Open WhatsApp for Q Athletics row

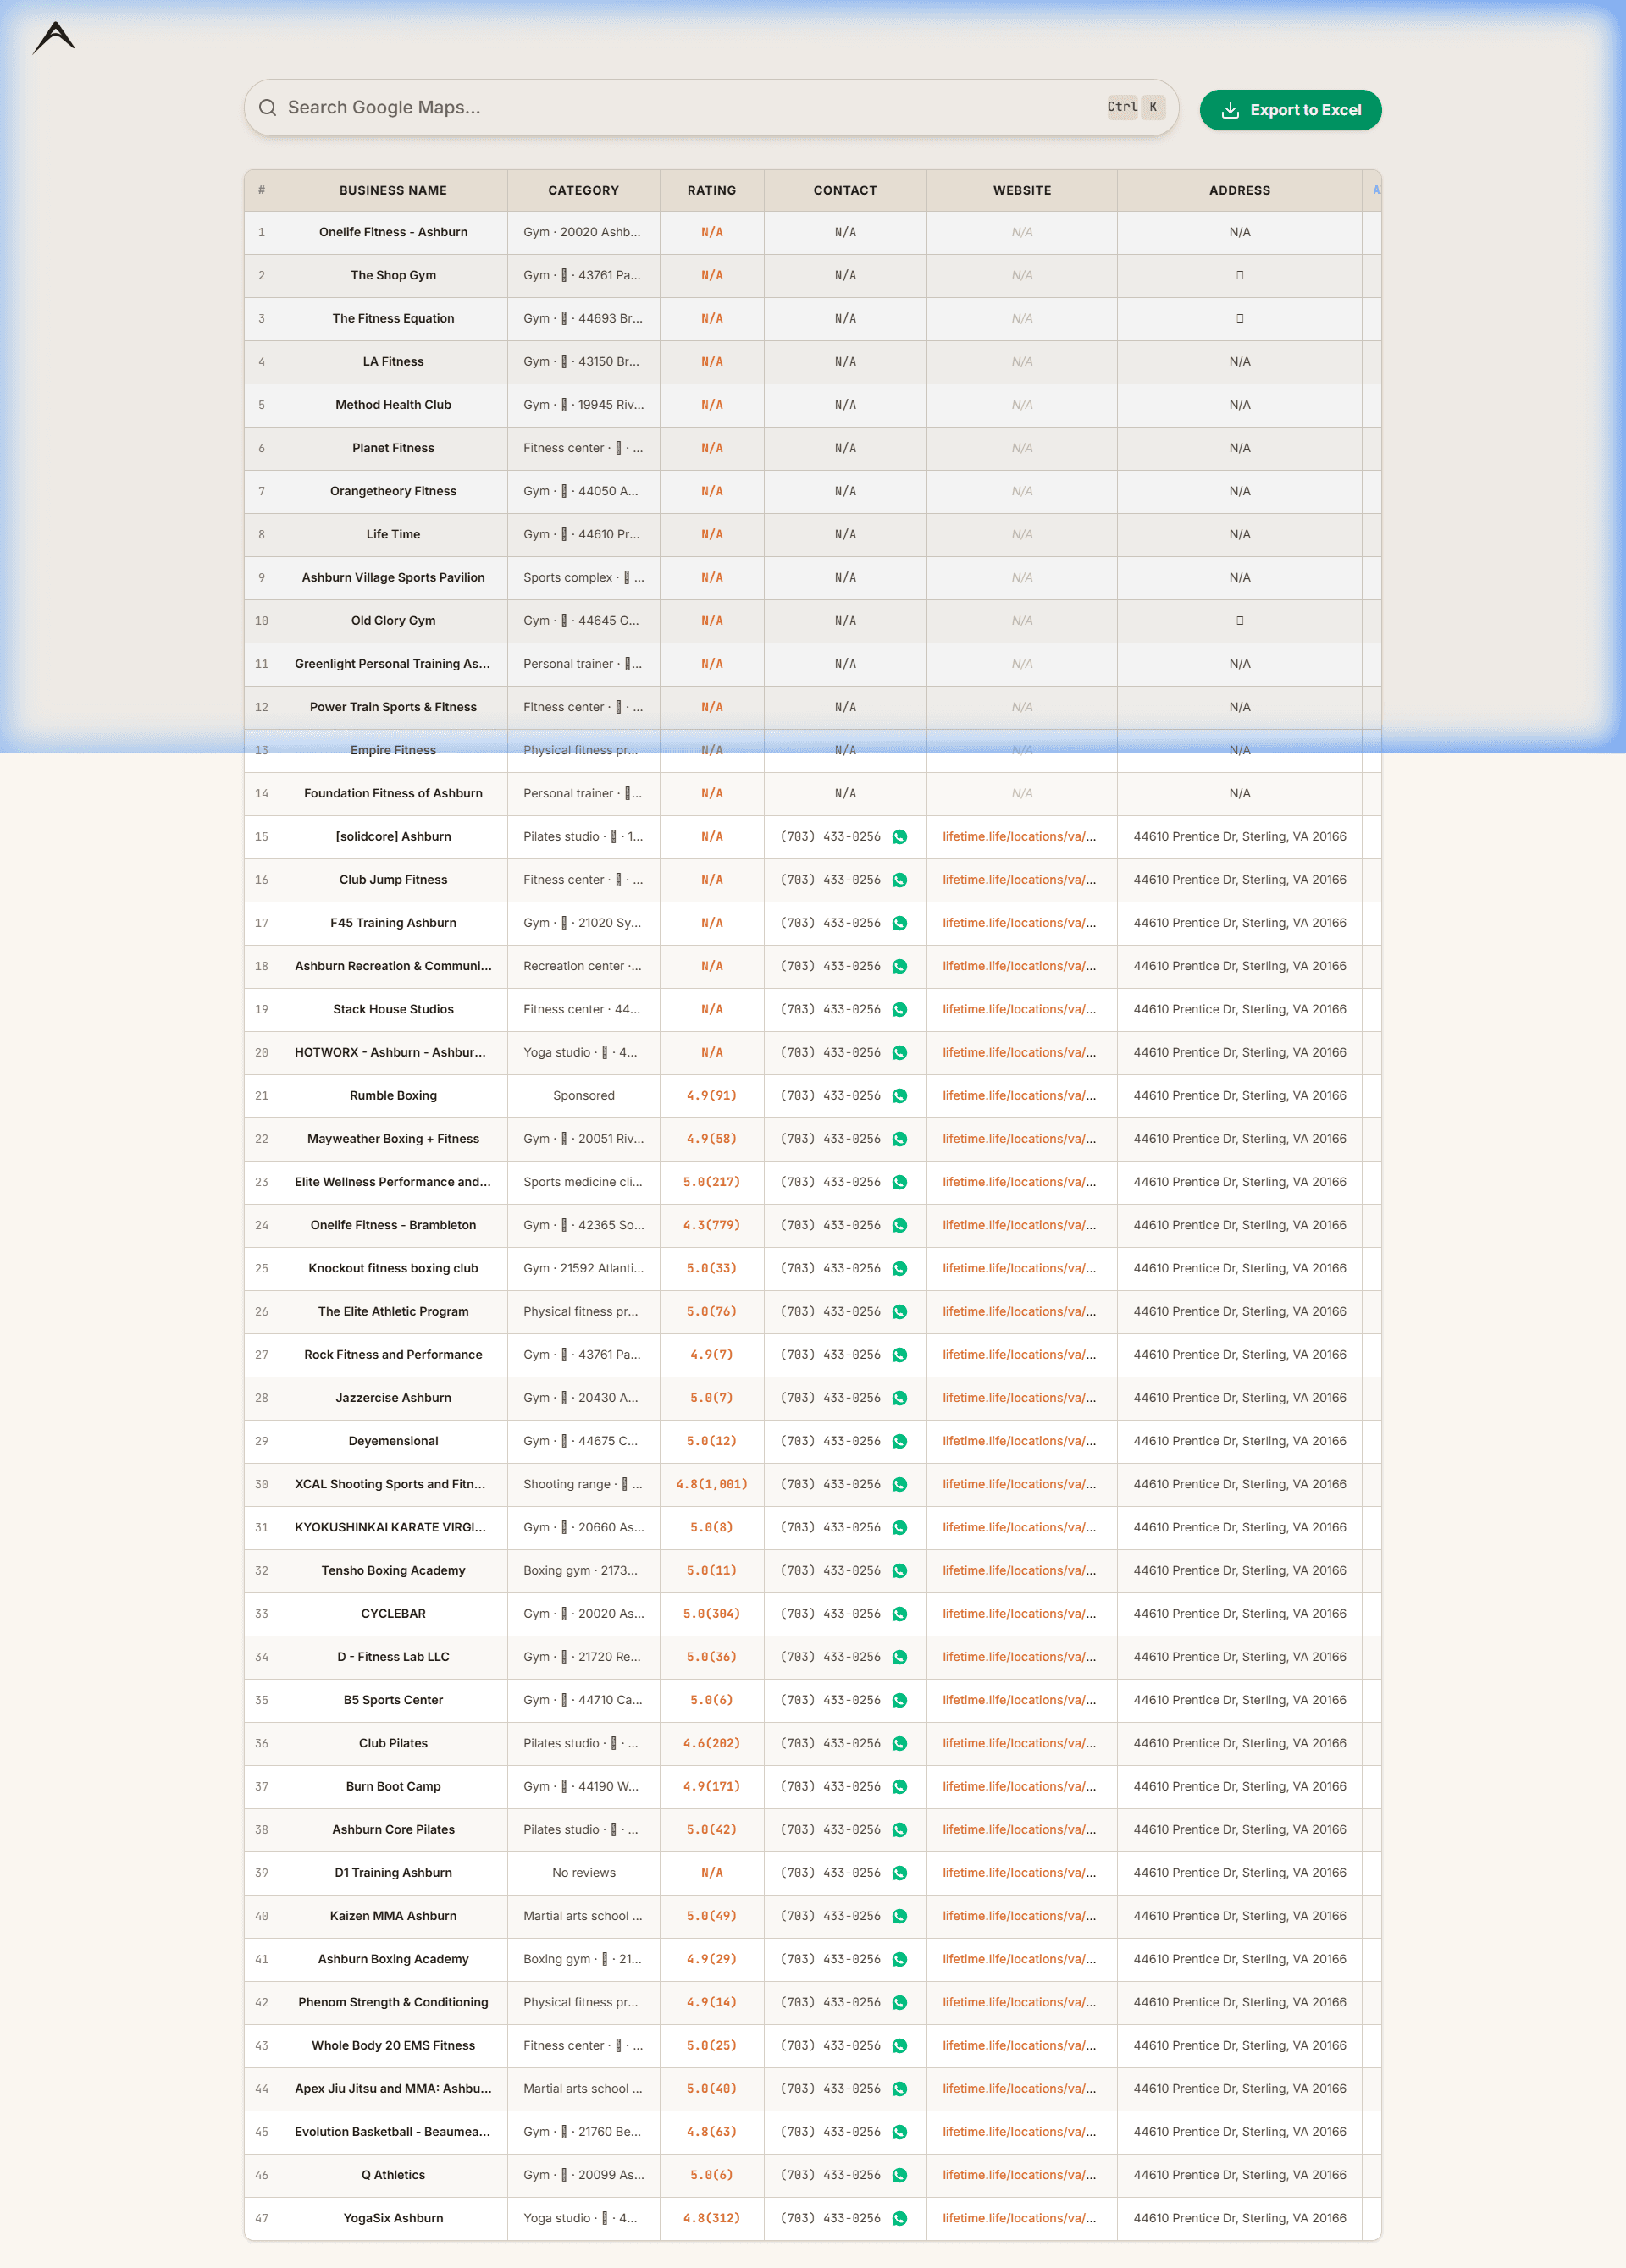tap(899, 2175)
